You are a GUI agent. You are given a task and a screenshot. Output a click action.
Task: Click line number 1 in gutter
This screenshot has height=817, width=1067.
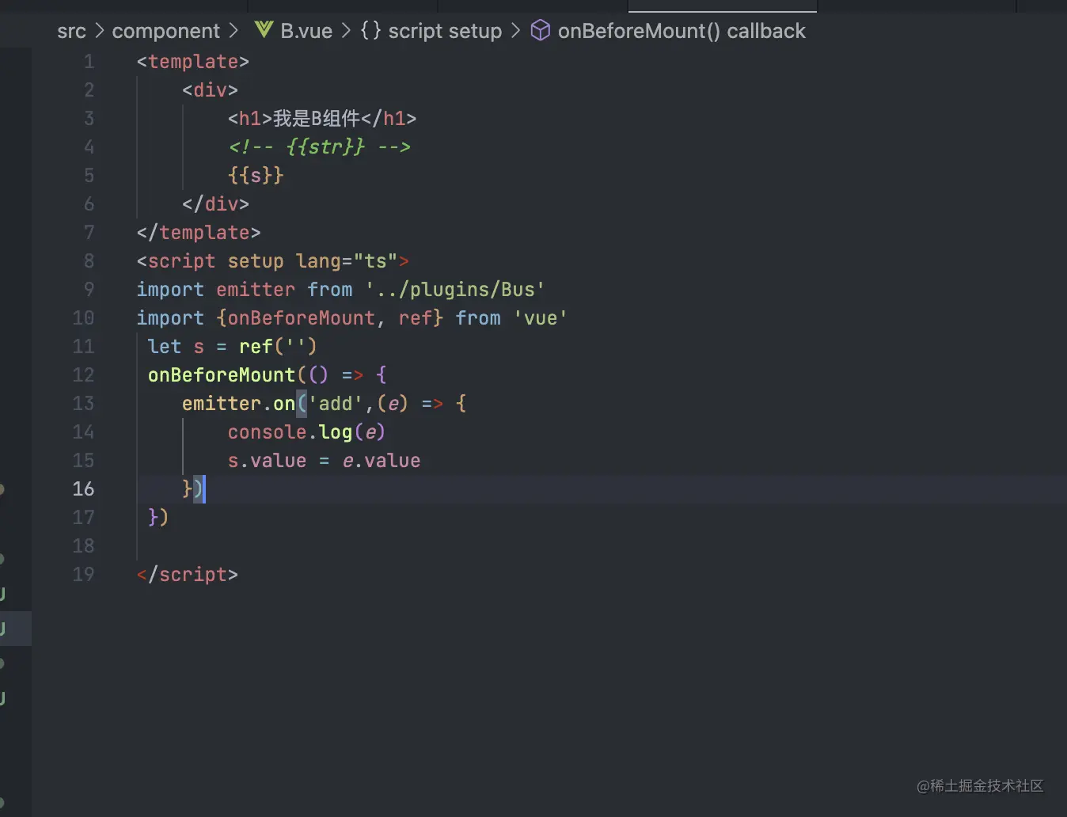89,62
